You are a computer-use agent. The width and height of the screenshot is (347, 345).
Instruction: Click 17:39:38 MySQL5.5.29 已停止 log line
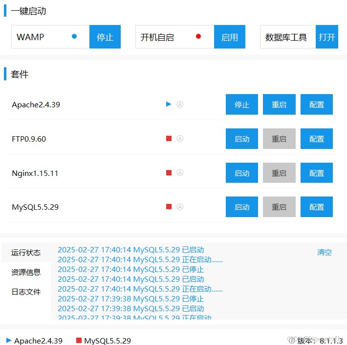coord(131,299)
